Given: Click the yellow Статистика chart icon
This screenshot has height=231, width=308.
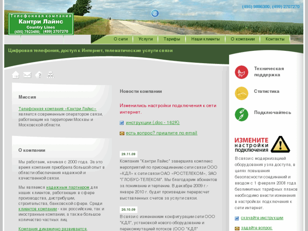Looking at the screenshot, I should (241, 93).
